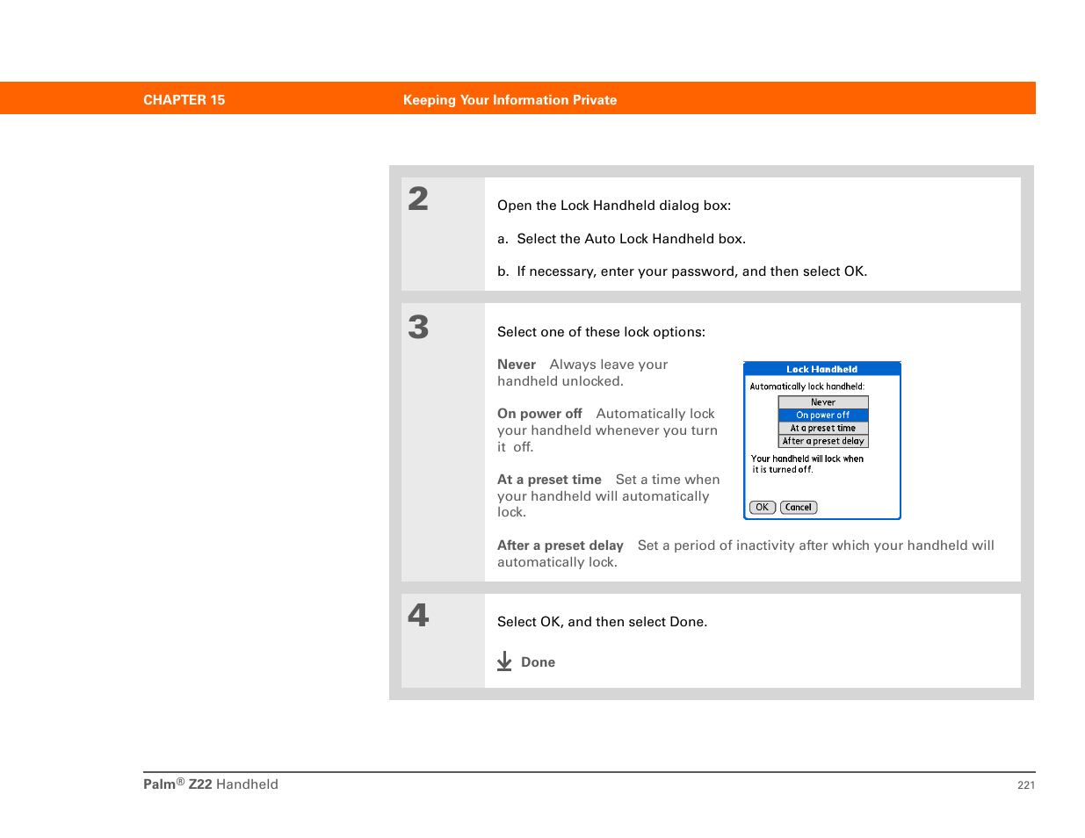Click the Lock Handheld dialog title bar
Screen dimensions: 1085x838
(822, 369)
